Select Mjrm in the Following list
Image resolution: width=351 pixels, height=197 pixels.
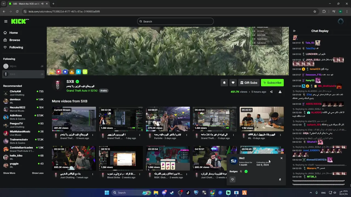(x=23, y=66)
